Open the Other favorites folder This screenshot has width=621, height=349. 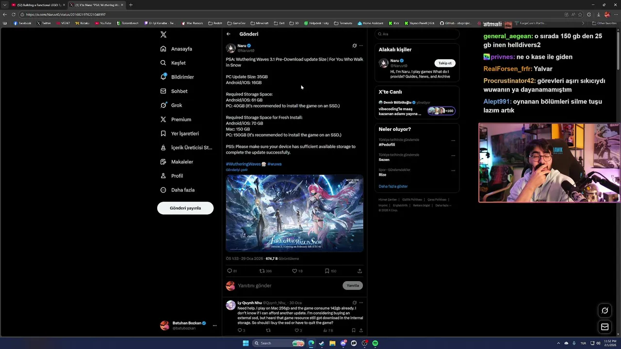point(604,23)
